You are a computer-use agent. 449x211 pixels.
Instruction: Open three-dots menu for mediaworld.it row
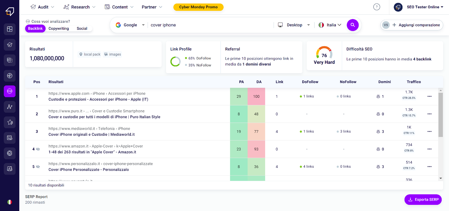(429, 131)
